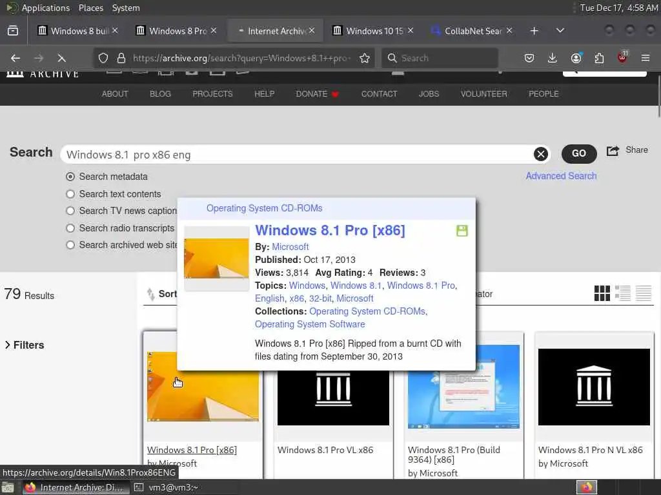
Task: Select Search text contents option
Action: pos(70,194)
